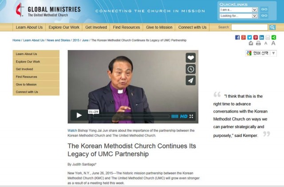Share via Google Plus icon
Image resolution: width=284 pixels, height=187 pixels.
click(x=244, y=37)
